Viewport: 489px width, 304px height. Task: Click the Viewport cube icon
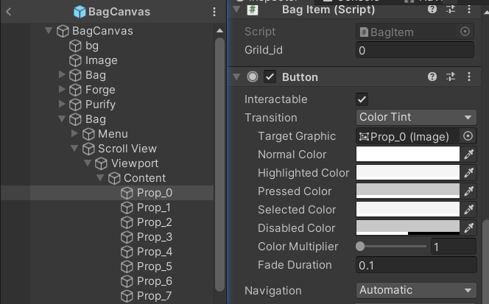101,163
